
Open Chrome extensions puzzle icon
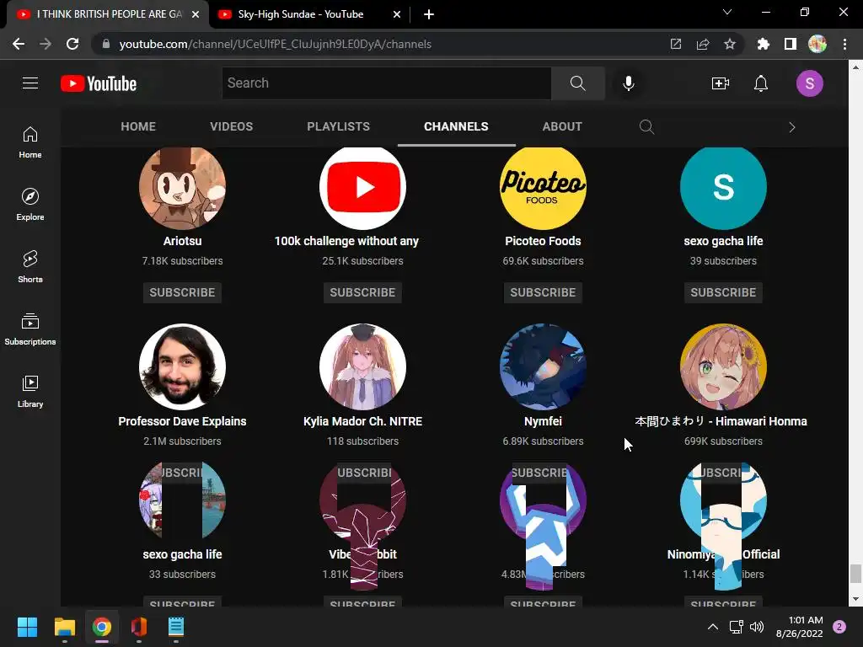[x=763, y=44]
